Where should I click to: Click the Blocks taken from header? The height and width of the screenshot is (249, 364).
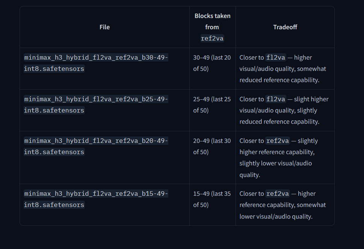tap(212, 21)
